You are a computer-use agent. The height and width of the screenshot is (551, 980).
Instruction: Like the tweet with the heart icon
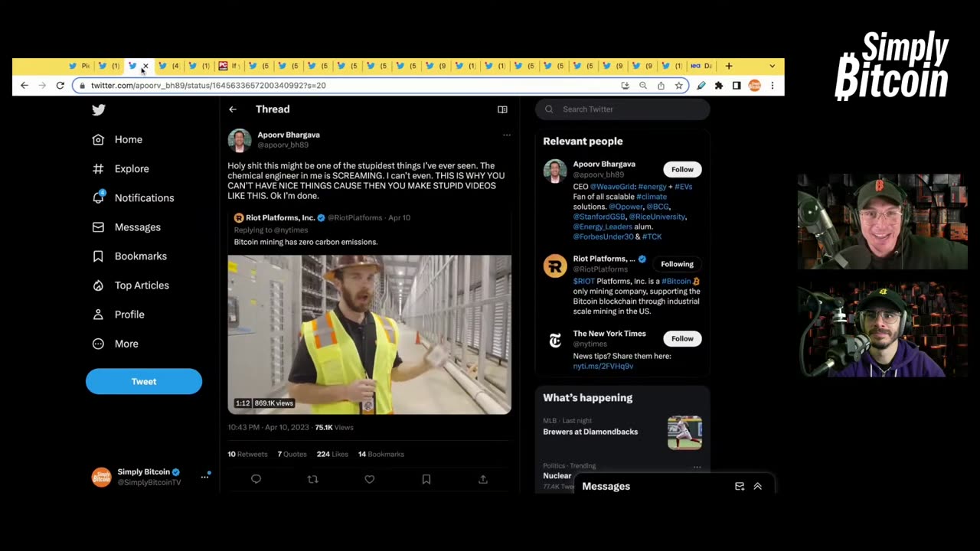click(370, 479)
